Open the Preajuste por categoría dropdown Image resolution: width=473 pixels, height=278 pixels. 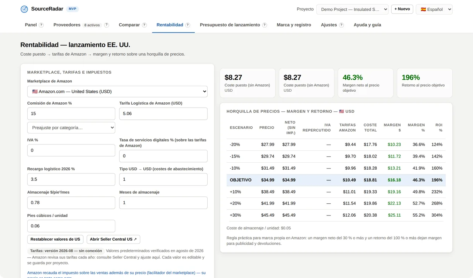point(71,128)
